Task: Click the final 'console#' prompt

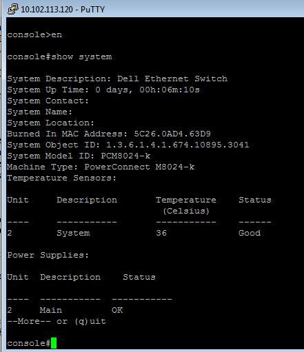Action: tap(29, 343)
